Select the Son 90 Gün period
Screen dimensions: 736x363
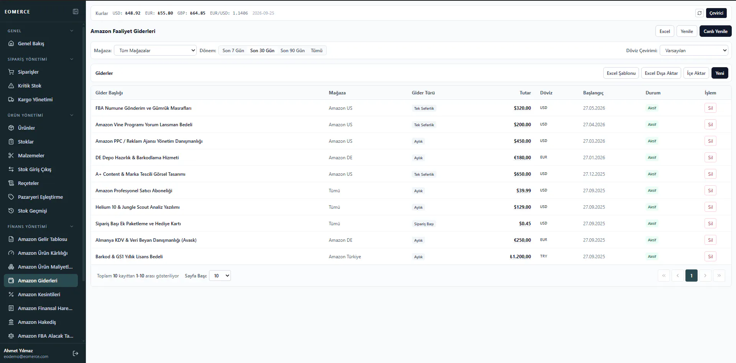coord(293,50)
